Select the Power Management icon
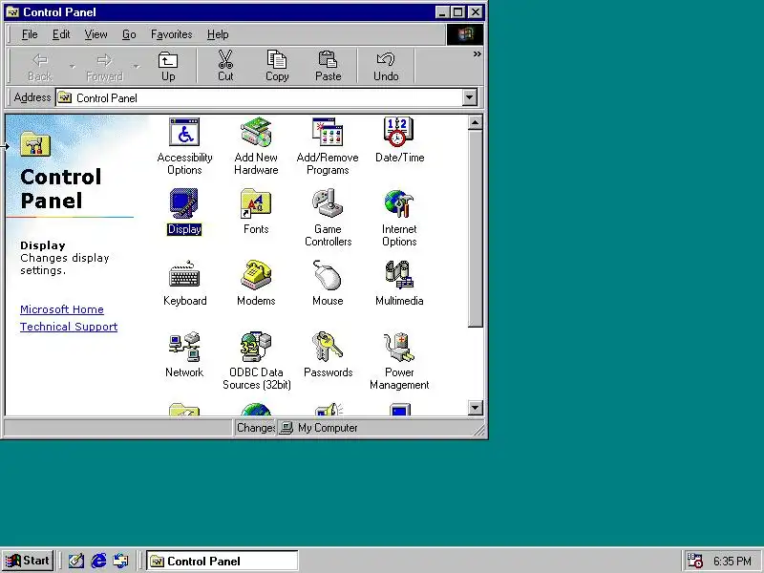Screen dimensions: 764x573 [x=399, y=361]
